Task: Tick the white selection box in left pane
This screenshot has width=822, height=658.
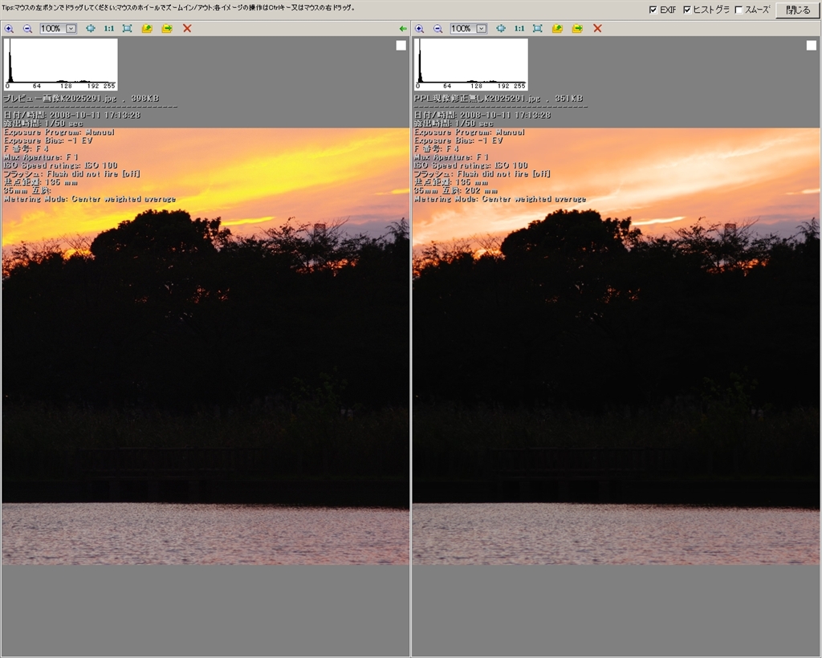Action: 401,46
